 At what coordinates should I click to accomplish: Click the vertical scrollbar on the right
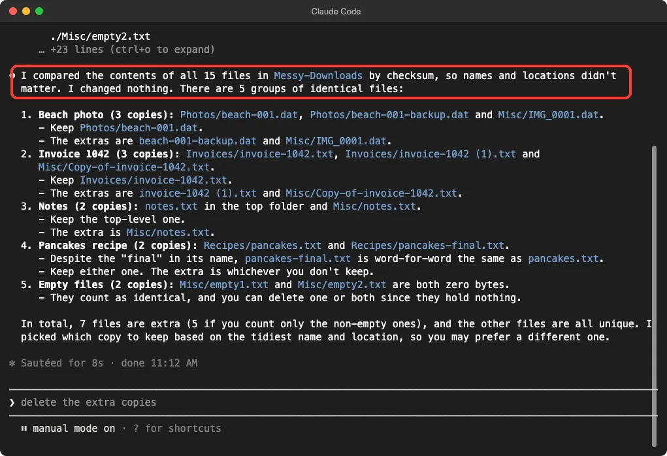tap(654, 296)
